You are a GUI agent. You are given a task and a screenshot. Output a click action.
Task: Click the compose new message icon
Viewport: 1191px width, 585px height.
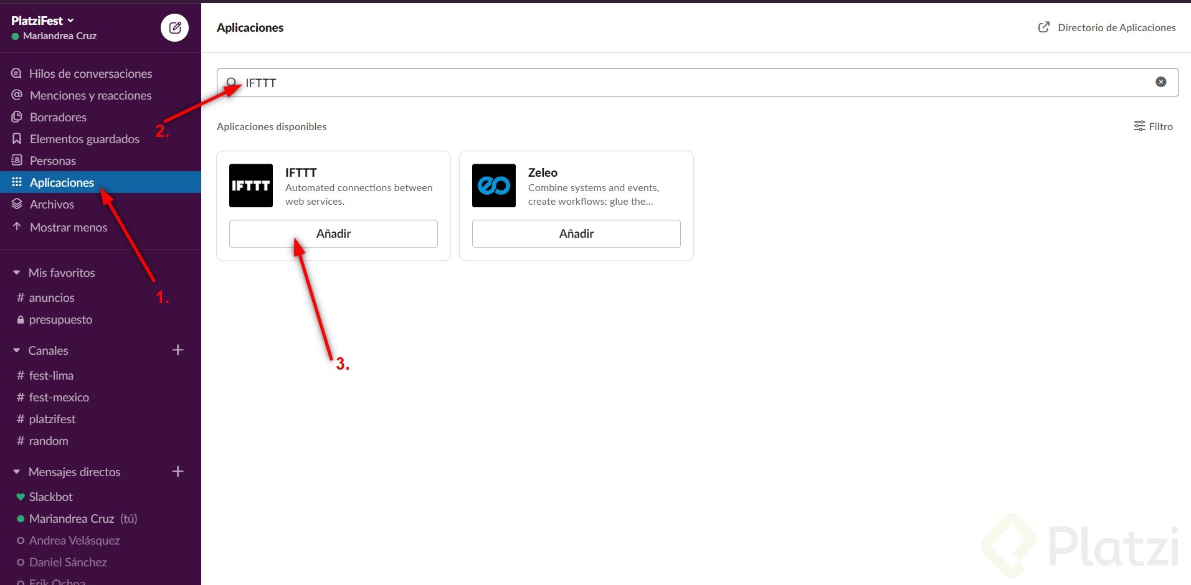[175, 27]
